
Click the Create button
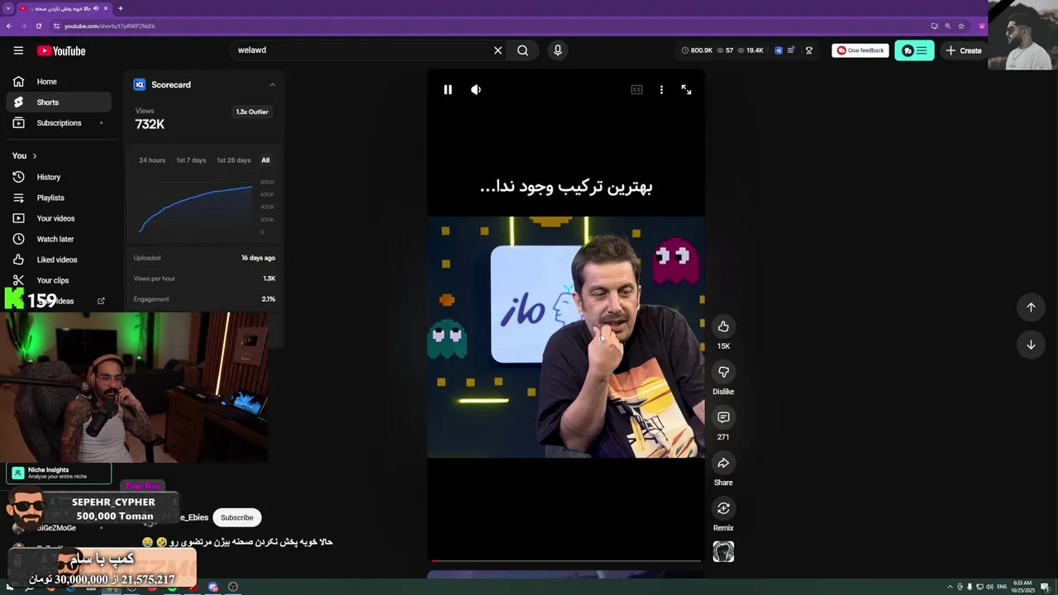click(x=964, y=50)
